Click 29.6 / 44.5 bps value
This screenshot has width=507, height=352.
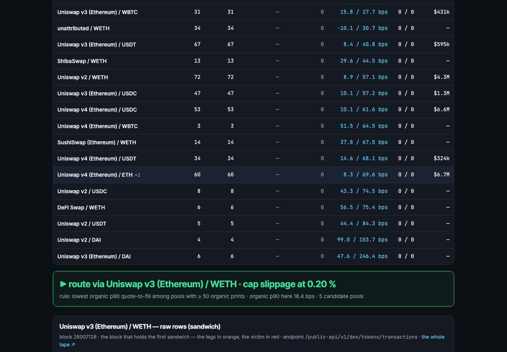(364, 61)
